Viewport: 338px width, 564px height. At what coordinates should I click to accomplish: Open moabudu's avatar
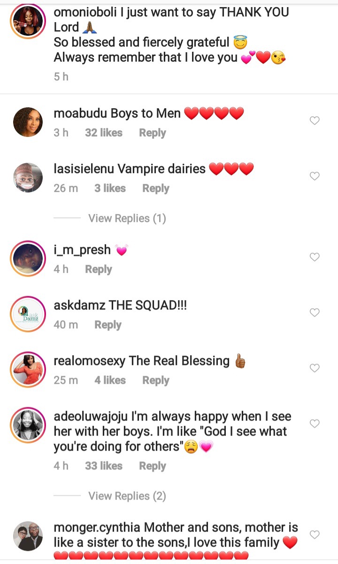tap(28, 122)
